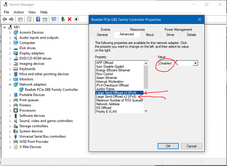Viewport: 227px width, 166px height.
Task: Click the Display adapters category icon
Action: (16, 53)
